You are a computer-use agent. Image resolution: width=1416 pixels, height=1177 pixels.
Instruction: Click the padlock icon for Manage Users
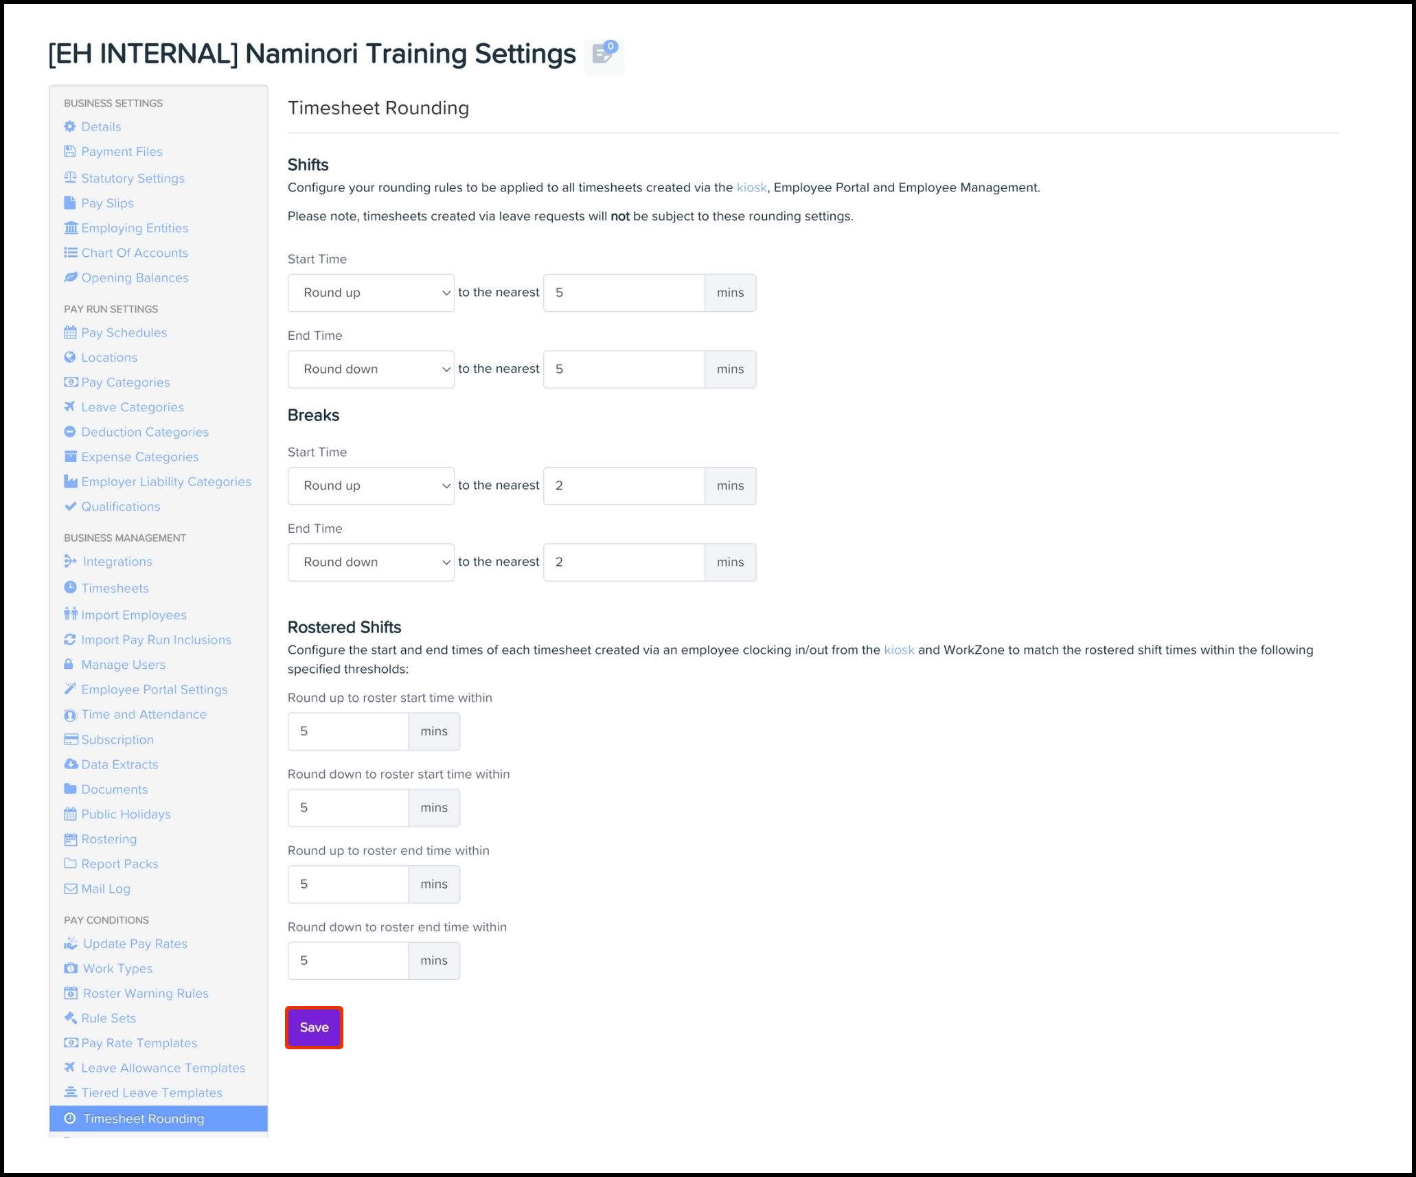tap(69, 664)
